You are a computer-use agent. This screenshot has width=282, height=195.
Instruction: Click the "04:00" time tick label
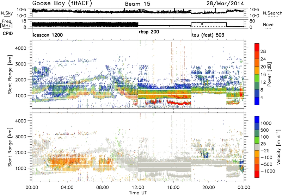click(67, 188)
